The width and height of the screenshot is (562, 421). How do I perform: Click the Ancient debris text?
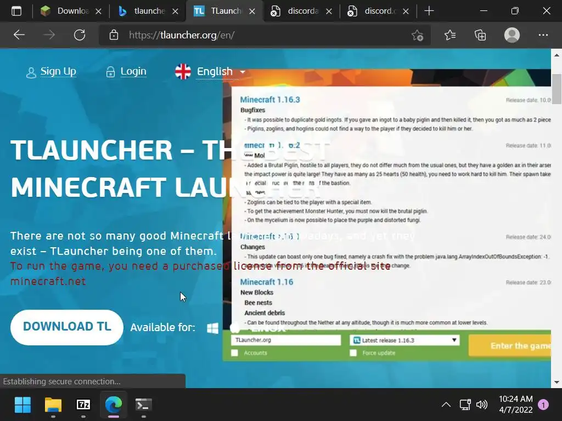point(265,313)
